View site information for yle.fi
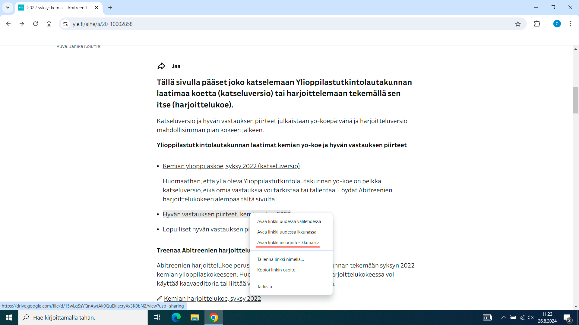 (65, 24)
